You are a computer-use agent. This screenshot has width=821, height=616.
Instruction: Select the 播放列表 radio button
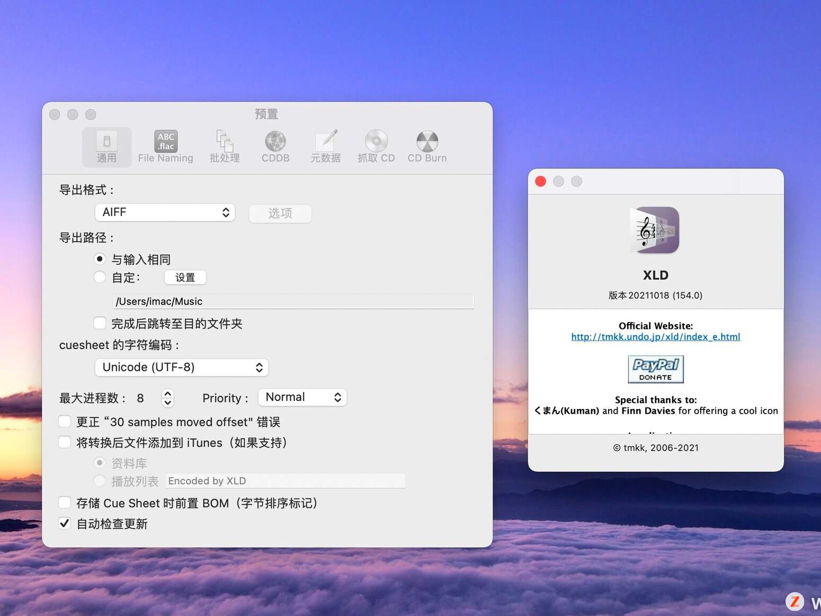coord(99,481)
